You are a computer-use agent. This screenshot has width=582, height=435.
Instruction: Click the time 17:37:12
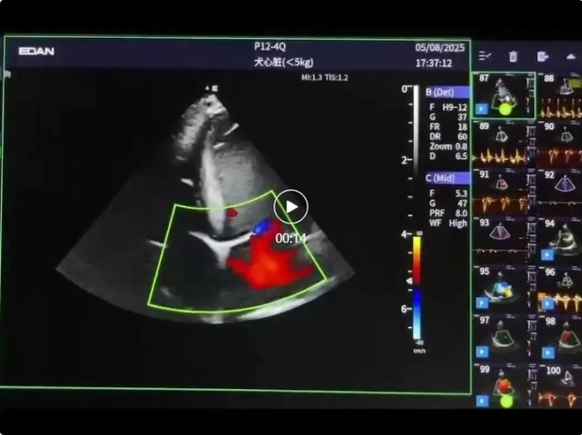tap(434, 63)
